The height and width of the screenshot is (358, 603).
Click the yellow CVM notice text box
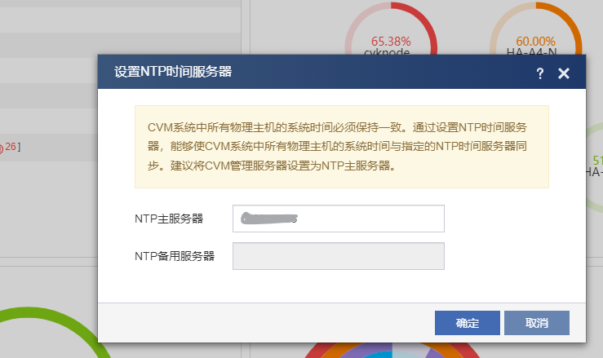tap(341, 147)
